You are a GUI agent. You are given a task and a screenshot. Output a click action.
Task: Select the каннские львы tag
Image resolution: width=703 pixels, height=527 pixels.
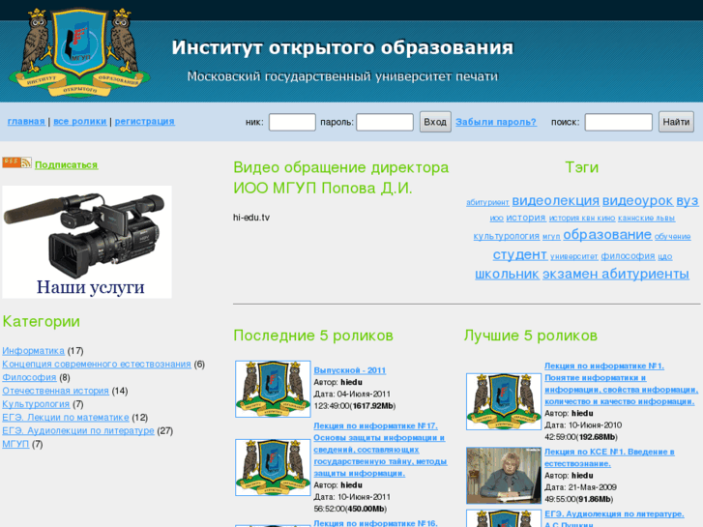tap(646, 218)
